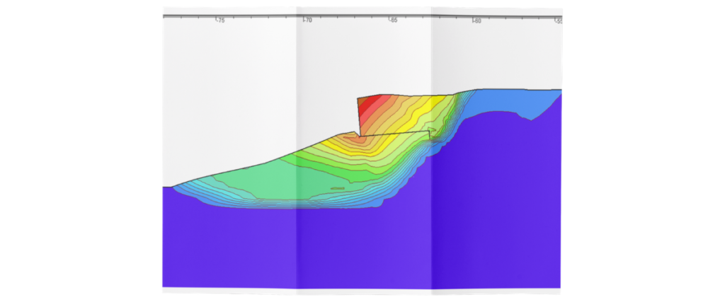Click the -75 mark on the ruler
Image resolution: width=725 pixels, height=302 pixels.
point(221,21)
